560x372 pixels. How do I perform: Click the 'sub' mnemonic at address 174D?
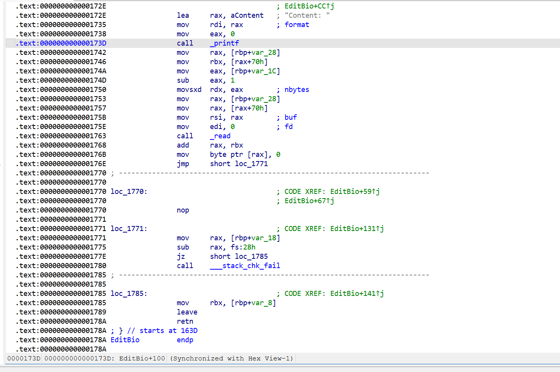point(183,80)
